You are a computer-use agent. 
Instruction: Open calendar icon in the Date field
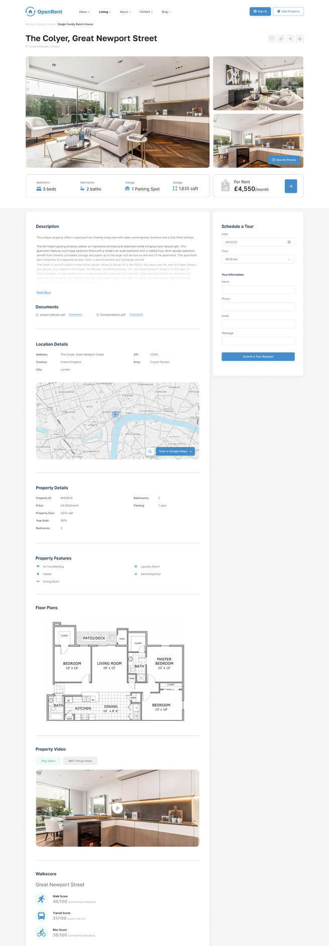coord(289,242)
